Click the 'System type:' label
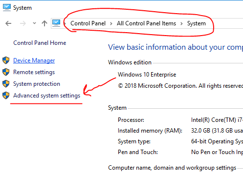 (134, 141)
